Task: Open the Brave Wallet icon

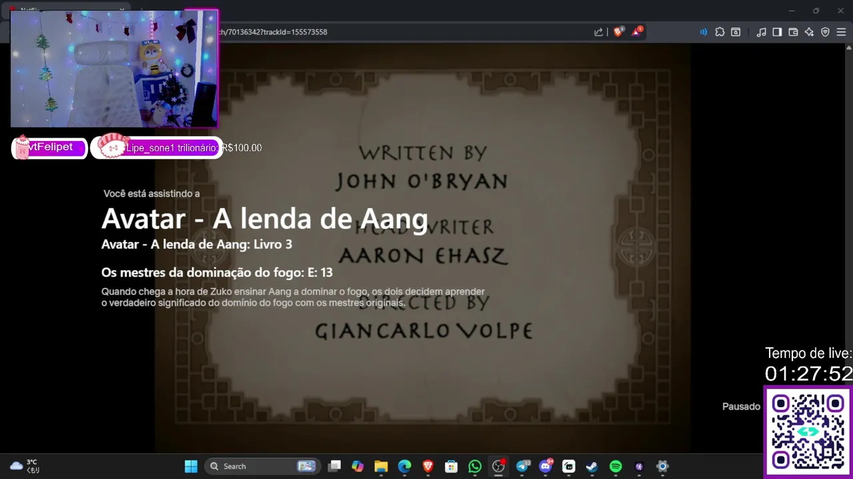Action: point(793,32)
